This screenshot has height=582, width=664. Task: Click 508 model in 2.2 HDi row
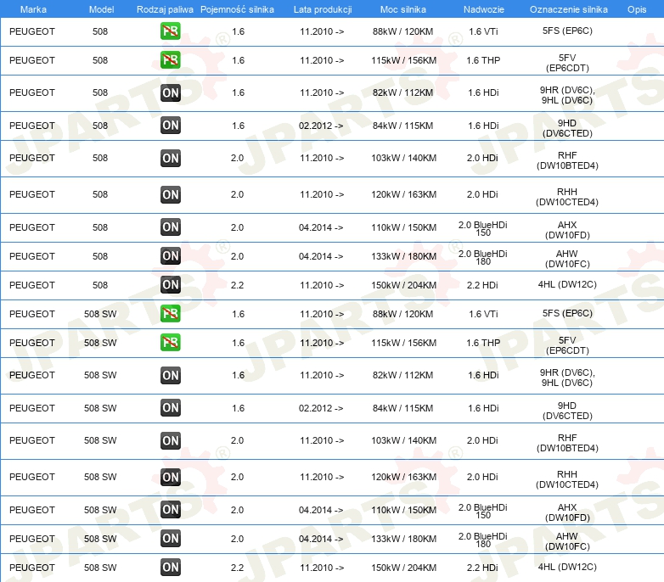pyautogui.click(x=100, y=285)
